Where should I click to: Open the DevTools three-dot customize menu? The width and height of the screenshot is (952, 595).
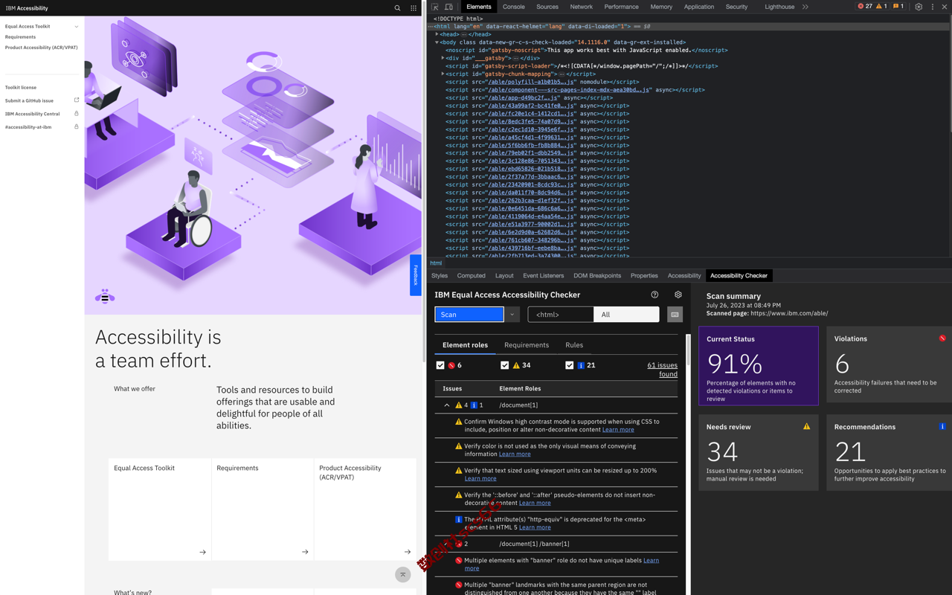coord(933,7)
